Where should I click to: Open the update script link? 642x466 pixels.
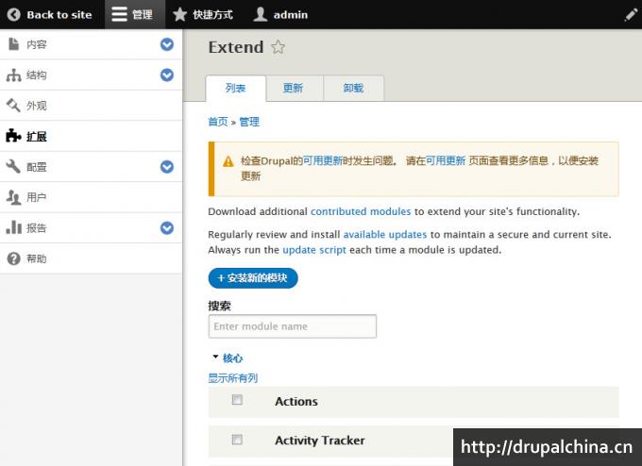[314, 250]
